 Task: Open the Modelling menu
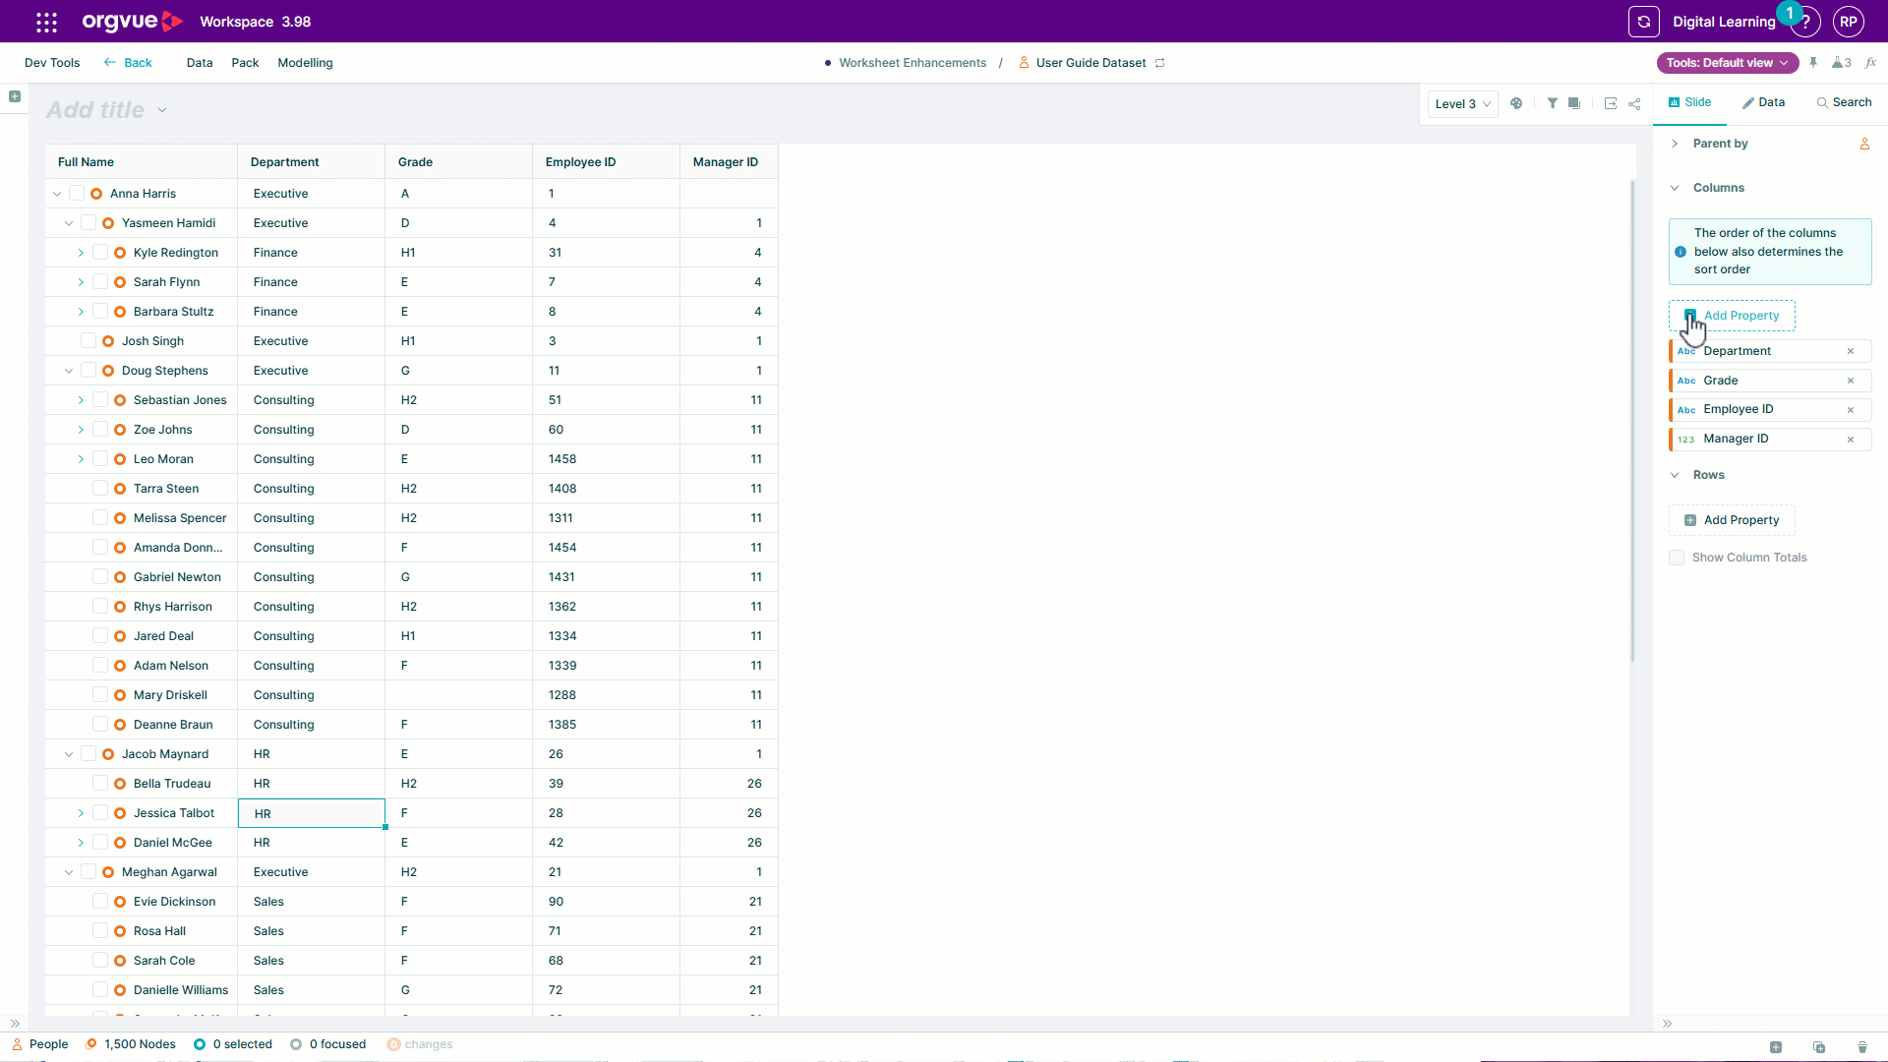coord(305,63)
